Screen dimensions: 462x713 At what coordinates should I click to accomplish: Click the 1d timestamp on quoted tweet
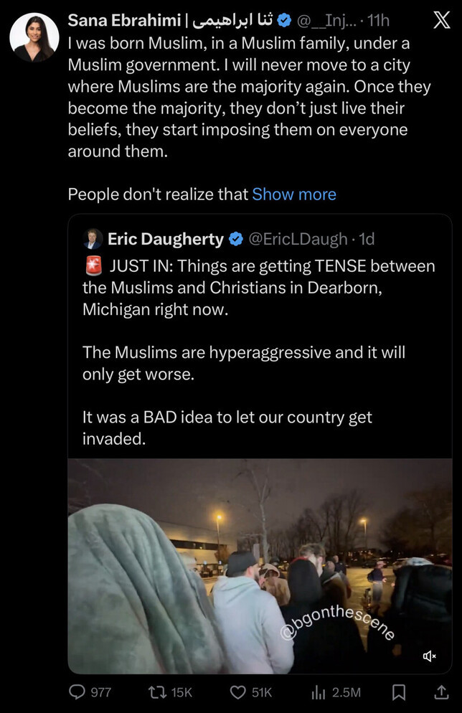point(366,238)
